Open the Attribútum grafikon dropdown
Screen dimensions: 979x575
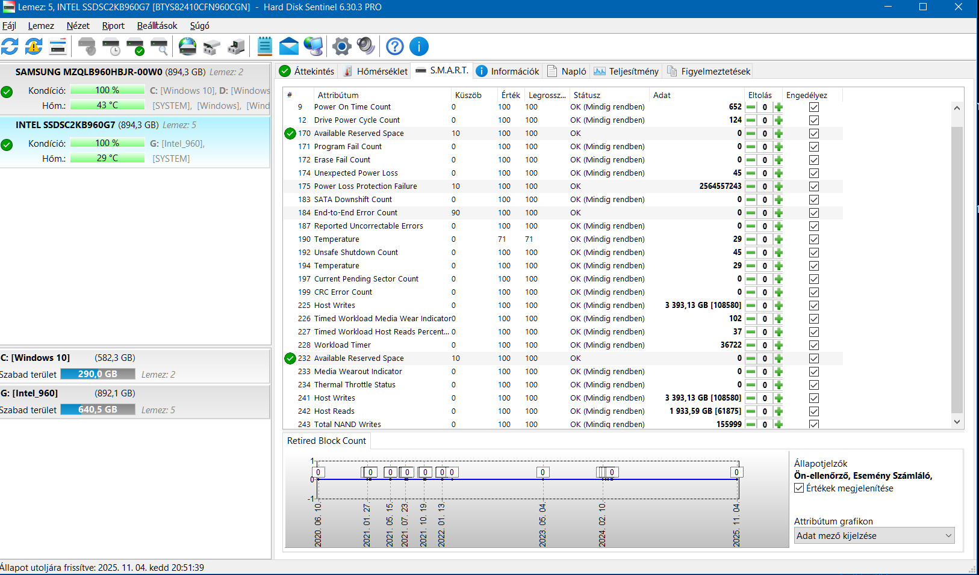pyautogui.click(x=874, y=536)
